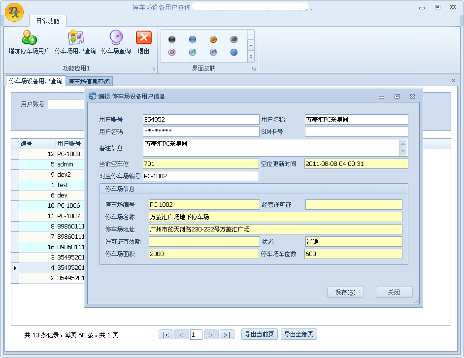Click the edit dialog title icon
The height and width of the screenshot is (358, 464).
(x=93, y=96)
